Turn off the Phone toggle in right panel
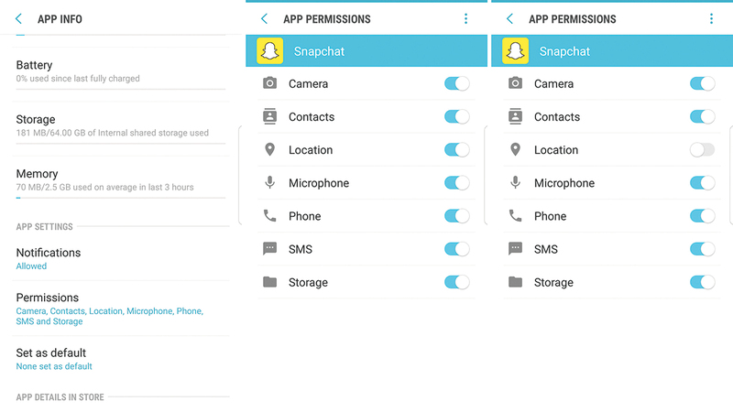The image size is (733, 412). click(702, 216)
